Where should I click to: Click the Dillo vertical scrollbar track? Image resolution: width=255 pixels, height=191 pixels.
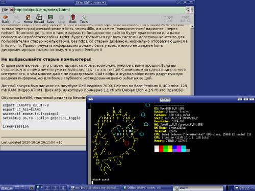click(x=192, y=62)
